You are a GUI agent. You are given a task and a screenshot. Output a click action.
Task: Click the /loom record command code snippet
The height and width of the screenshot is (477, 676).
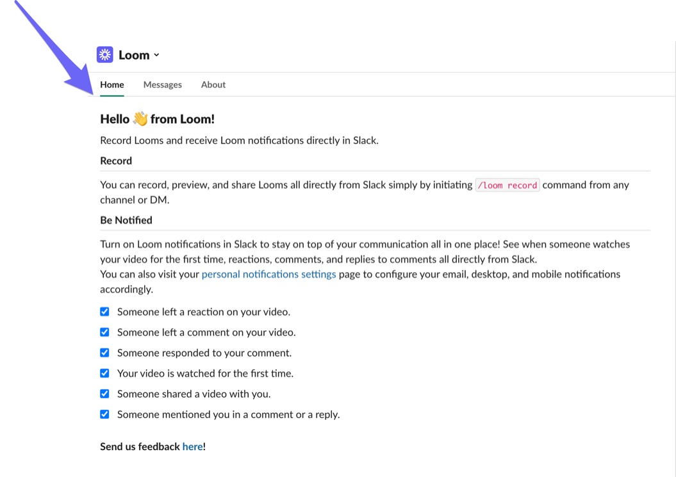tap(507, 185)
